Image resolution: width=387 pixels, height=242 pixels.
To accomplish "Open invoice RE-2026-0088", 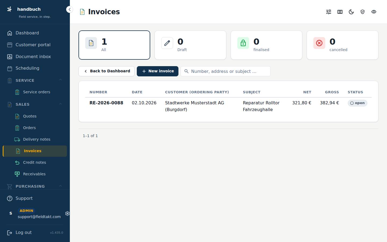I will point(106,103).
